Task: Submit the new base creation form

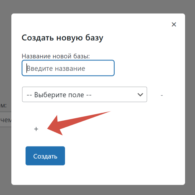Action: click(45, 156)
